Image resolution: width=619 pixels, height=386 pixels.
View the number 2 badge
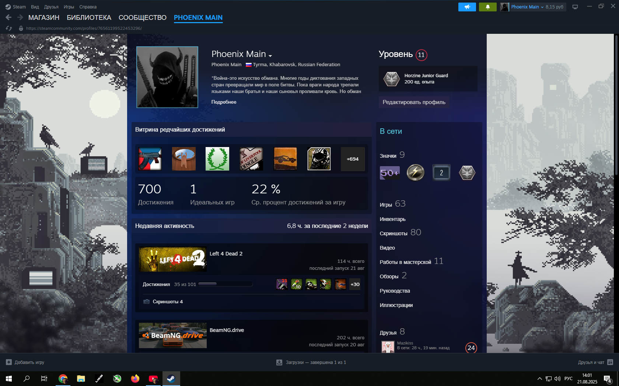441,172
